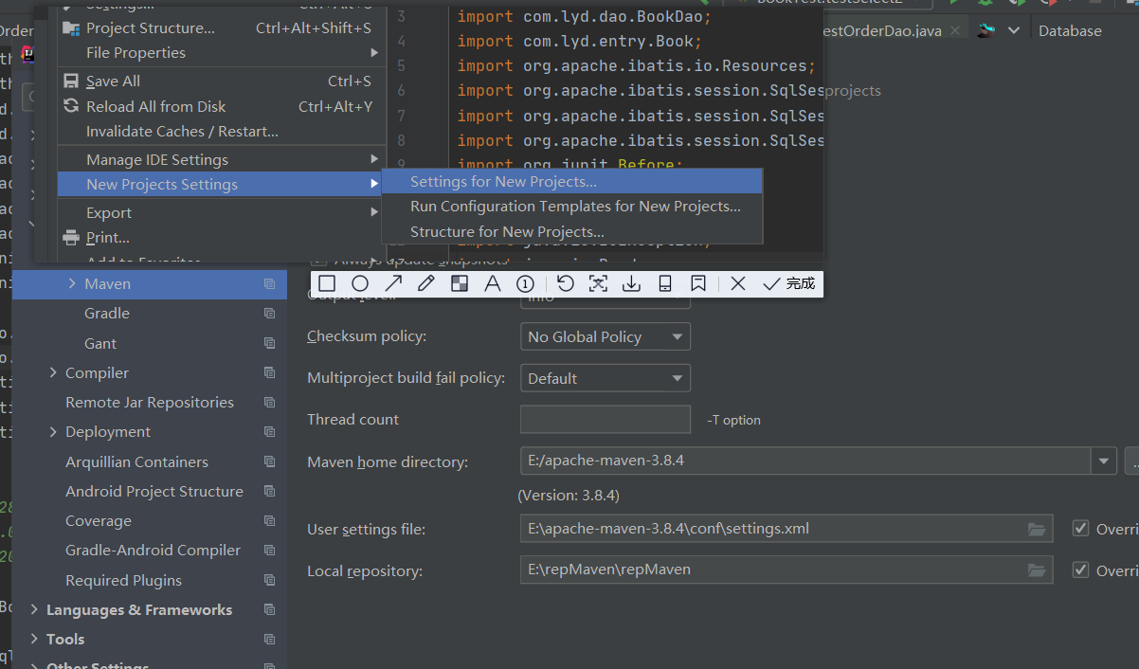Expand the Compiler settings node
1139x669 pixels.
tap(53, 373)
